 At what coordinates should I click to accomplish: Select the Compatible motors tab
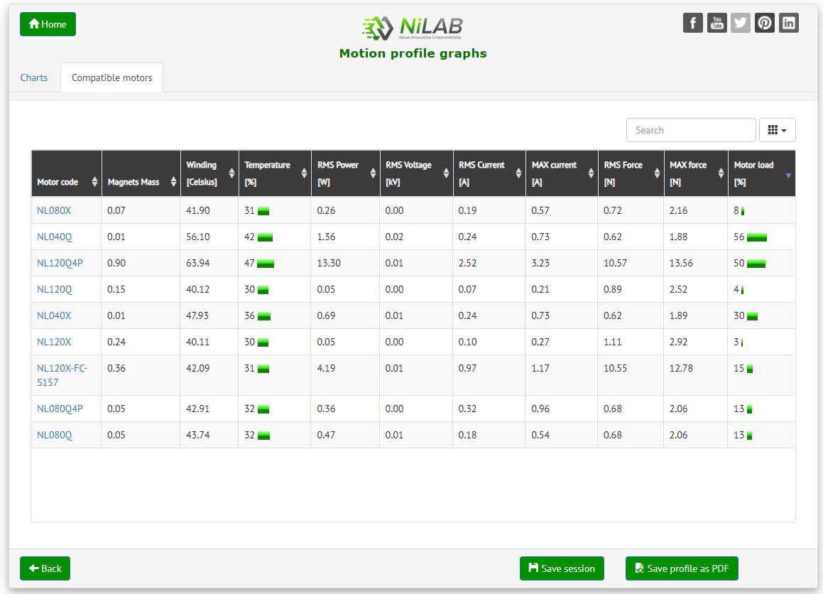(111, 77)
